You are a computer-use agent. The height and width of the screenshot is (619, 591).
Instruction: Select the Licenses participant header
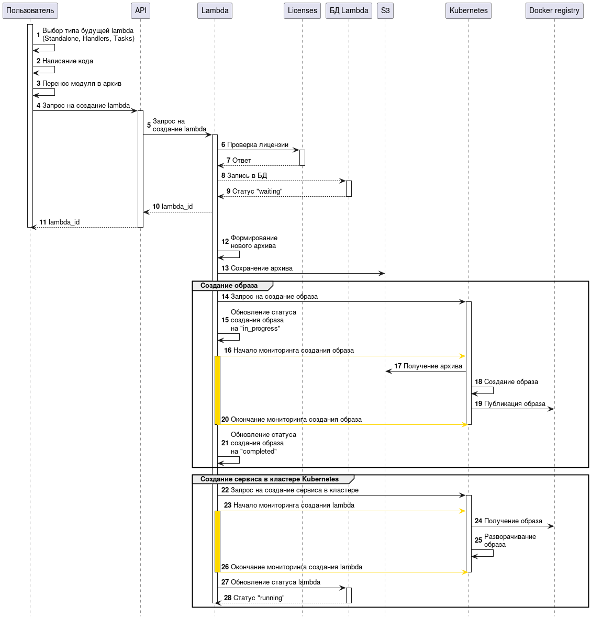click(302, 10)
